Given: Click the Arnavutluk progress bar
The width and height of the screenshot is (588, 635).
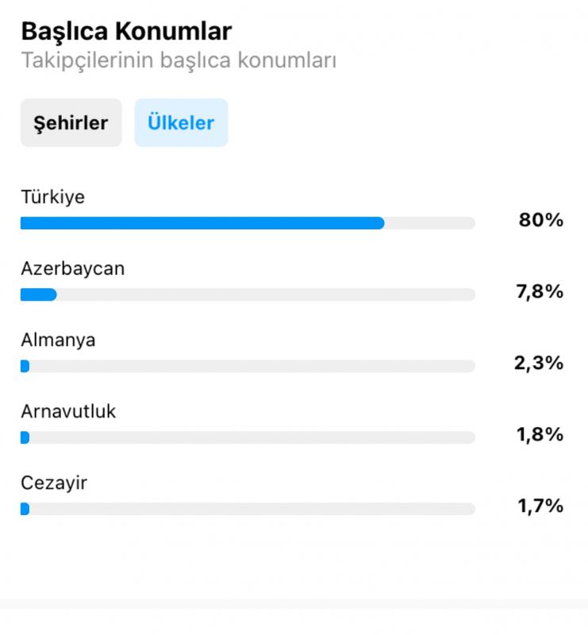Looking at the screenshot, I should point(248,437).
